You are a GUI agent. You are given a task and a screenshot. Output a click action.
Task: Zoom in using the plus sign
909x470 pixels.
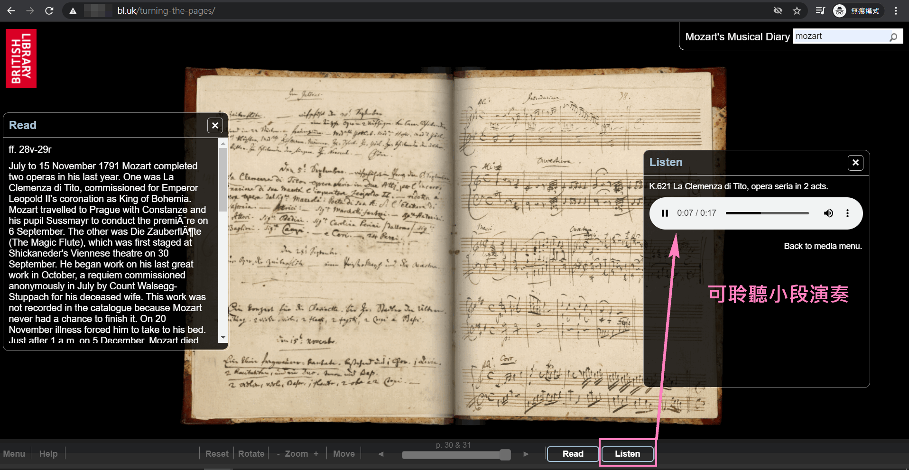coord(316,453)
